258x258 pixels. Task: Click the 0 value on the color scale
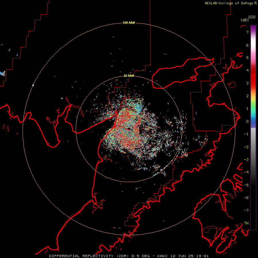pos(247,122)
